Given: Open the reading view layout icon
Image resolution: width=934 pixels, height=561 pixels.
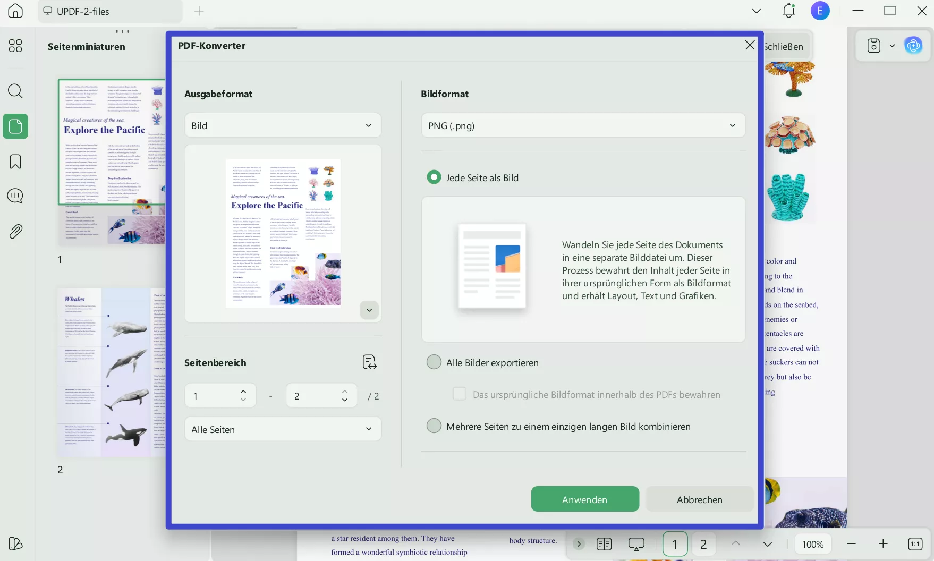Looking at the screenshot, I should click(604, 544).
